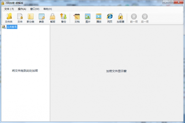
Task: Close the Z码加密 window
Action: point(179,2)
